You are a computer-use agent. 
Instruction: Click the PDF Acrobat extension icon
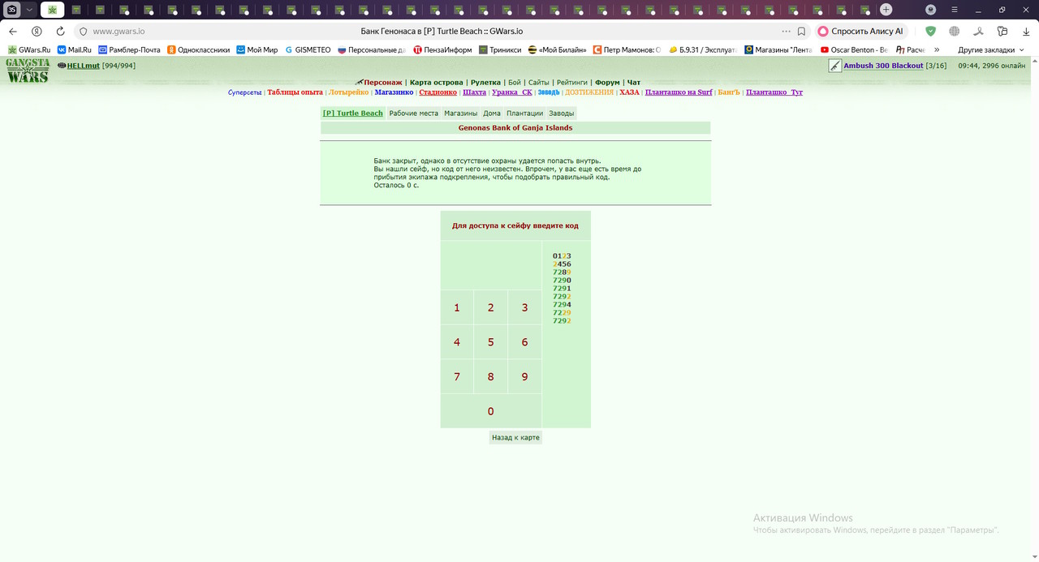click(978, 31)
